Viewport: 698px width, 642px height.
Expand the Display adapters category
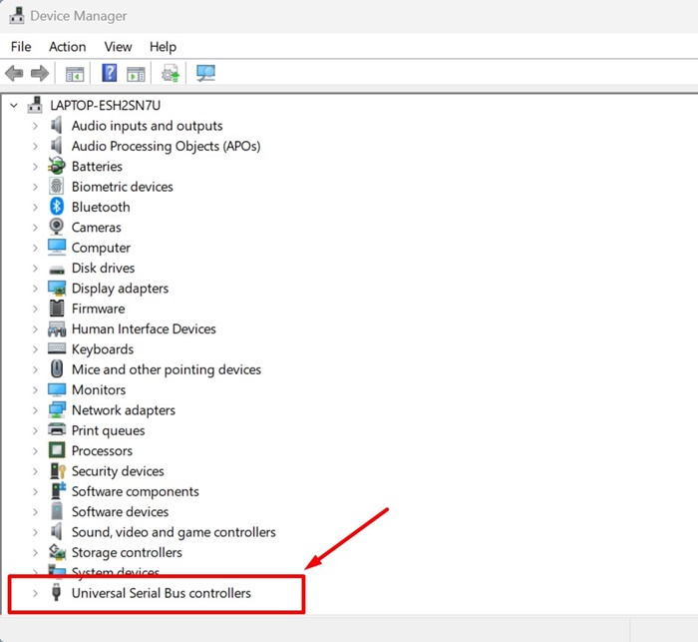(x=36, y=289)
